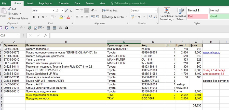Image resolution: width=229 pixels, height=110 pixels.
Task: Select the total cell 36,635
Action: [x=196, y=106]
